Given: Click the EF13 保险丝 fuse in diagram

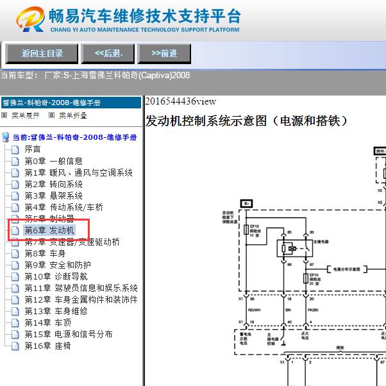Looking at the screenshot, I should [x=246, y=230].
